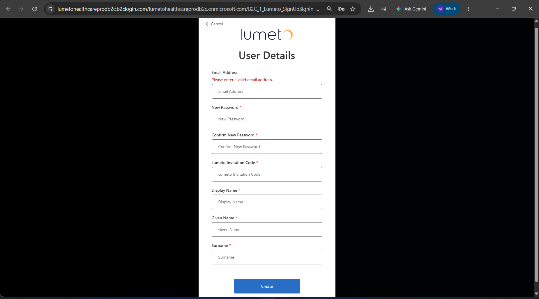
Task: Click the Lumeto logo
Action: (x=267, y=34)
